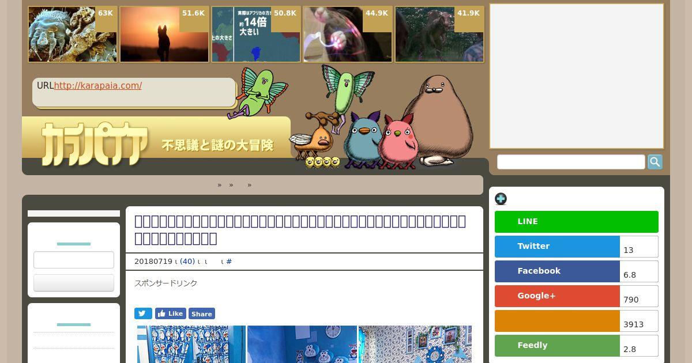Share the article on Twitter sidebar button
The width and height of the screenshot is (692, 363).
coord(557,247)
